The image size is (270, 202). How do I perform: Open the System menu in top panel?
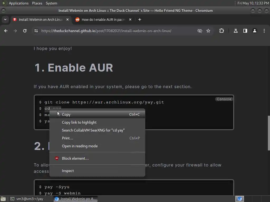tap(51, 3)
